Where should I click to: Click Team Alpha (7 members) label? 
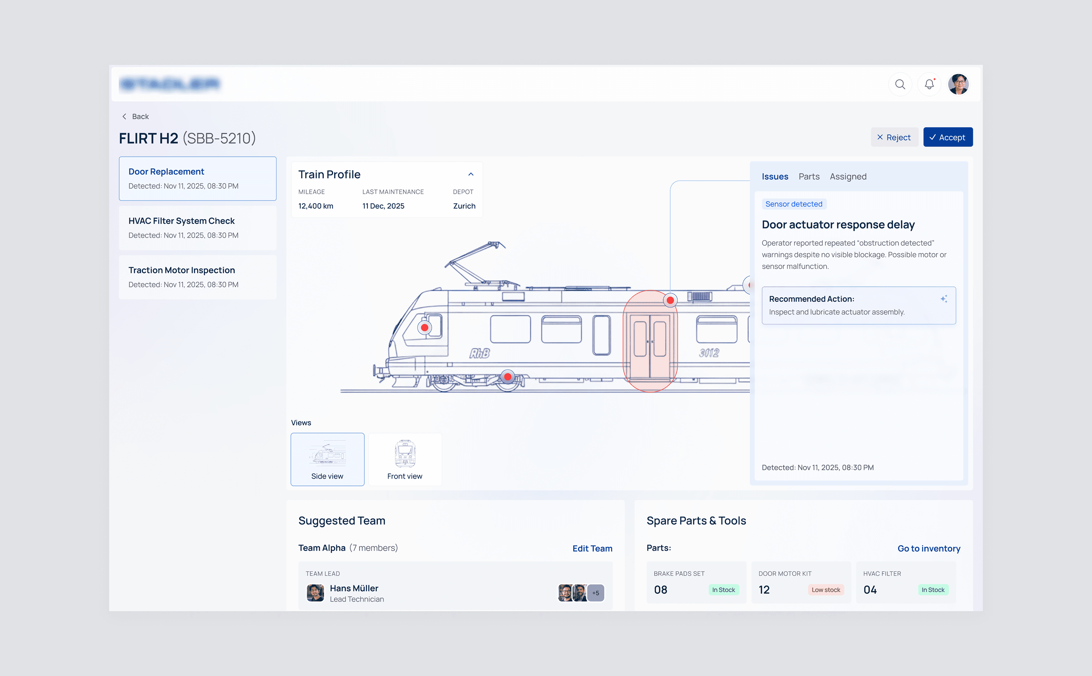click(x=348, y=548)
